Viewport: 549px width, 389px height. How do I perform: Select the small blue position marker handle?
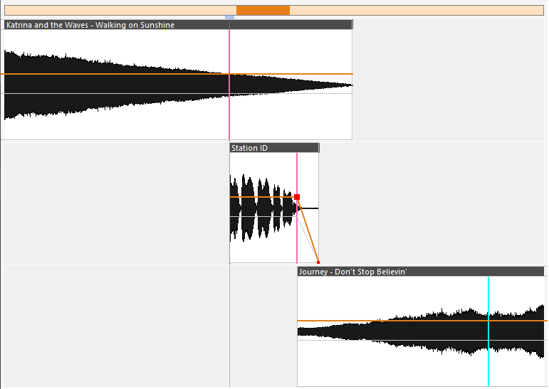tap(230, 17)
